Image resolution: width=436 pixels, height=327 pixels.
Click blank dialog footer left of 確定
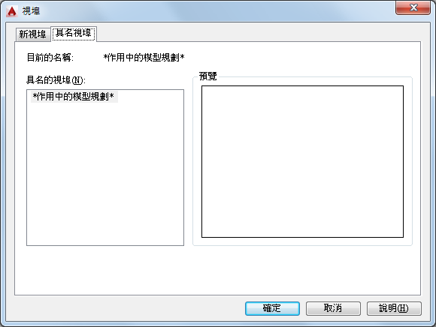125,308
